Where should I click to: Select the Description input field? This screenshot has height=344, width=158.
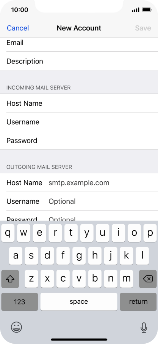pyautogui.click(x=79, y=61)
